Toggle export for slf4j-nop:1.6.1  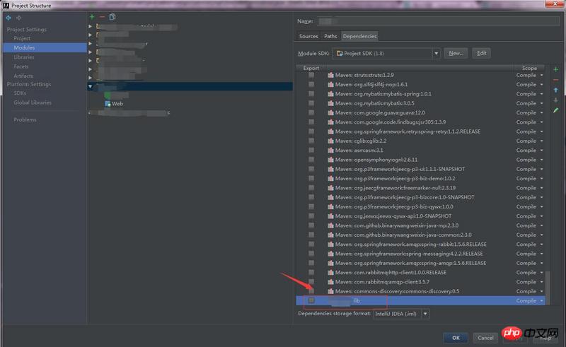click(311, 84)
